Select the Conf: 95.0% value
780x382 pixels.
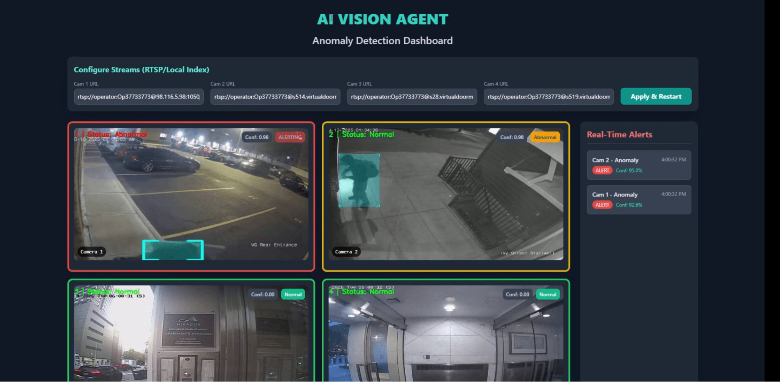(629, 171)
